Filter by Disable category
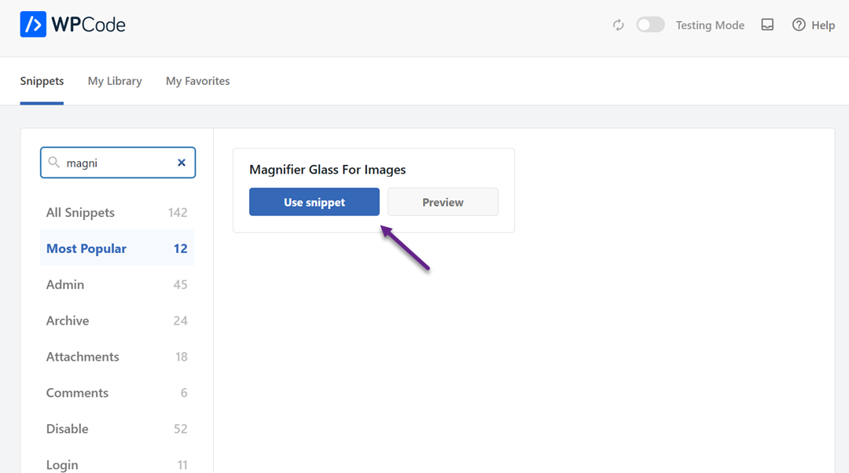 67,429
